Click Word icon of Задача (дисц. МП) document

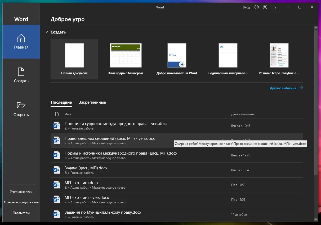tap(57, 170)
